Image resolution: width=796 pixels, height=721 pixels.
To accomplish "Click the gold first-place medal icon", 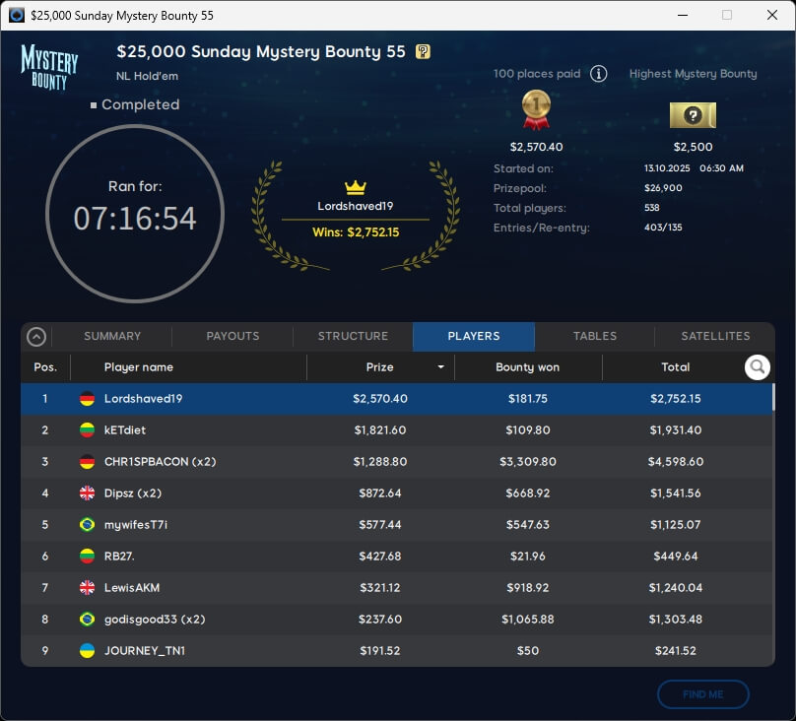I will click(536, 110).
